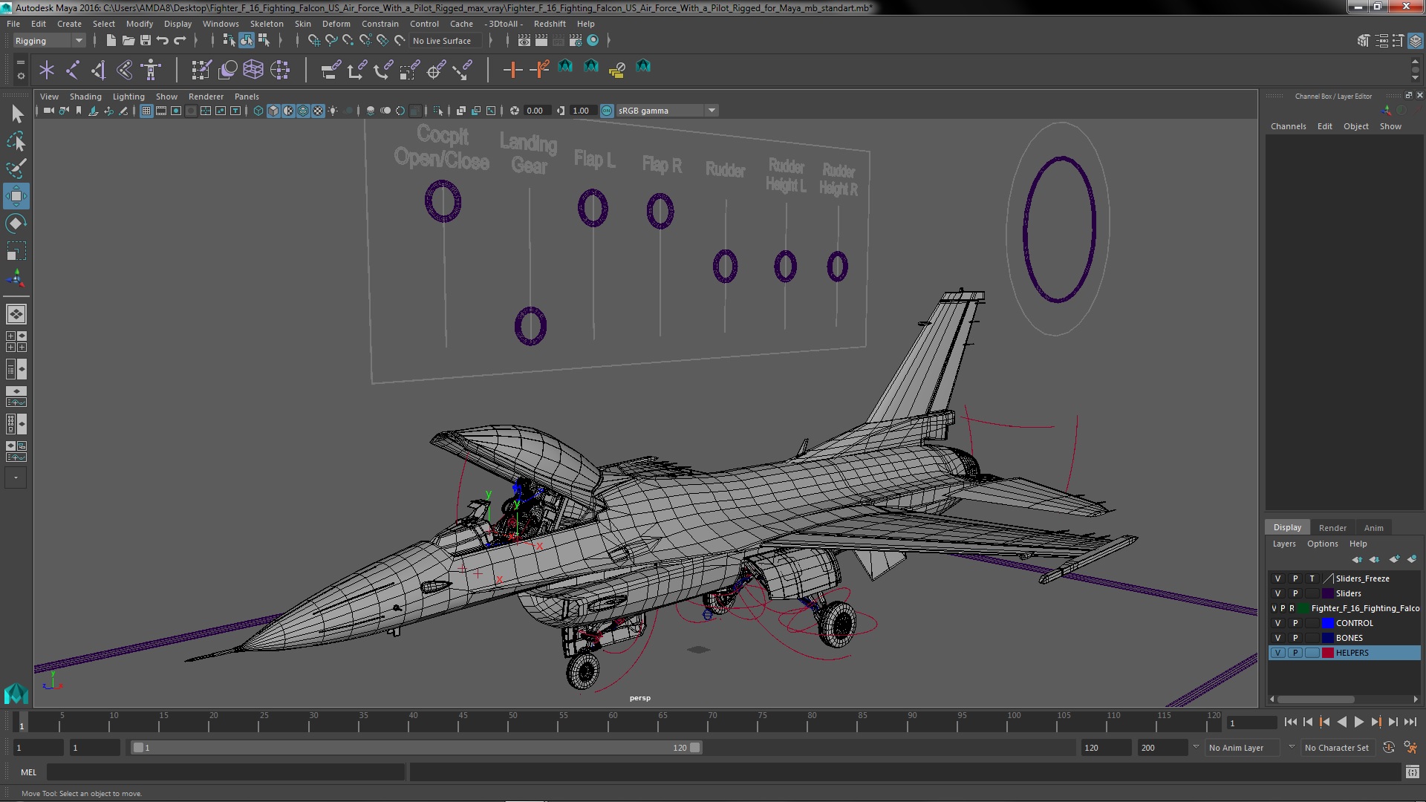
Task: Redo the action with the arrow icon
Action: (x=179, y=41)
